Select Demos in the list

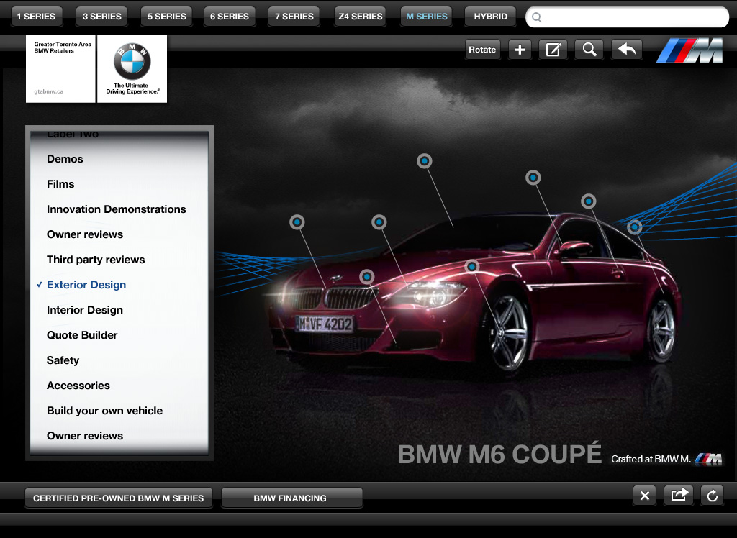(x=65, y=159)
